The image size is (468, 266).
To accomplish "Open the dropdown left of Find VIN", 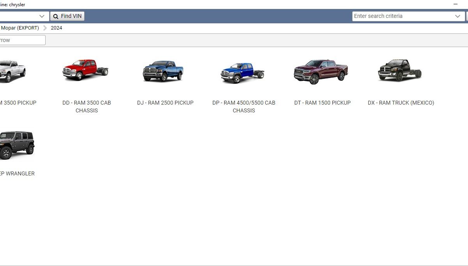I will click(x=42, y=16).
